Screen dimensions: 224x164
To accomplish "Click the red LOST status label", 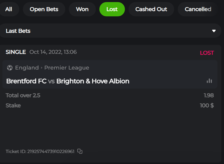I will [x=207, y=53].
